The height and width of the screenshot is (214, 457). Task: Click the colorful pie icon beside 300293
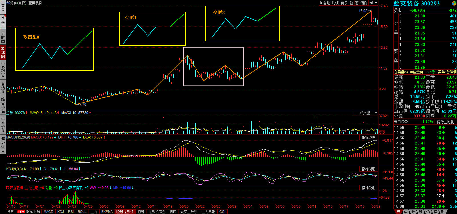[454, 3]
